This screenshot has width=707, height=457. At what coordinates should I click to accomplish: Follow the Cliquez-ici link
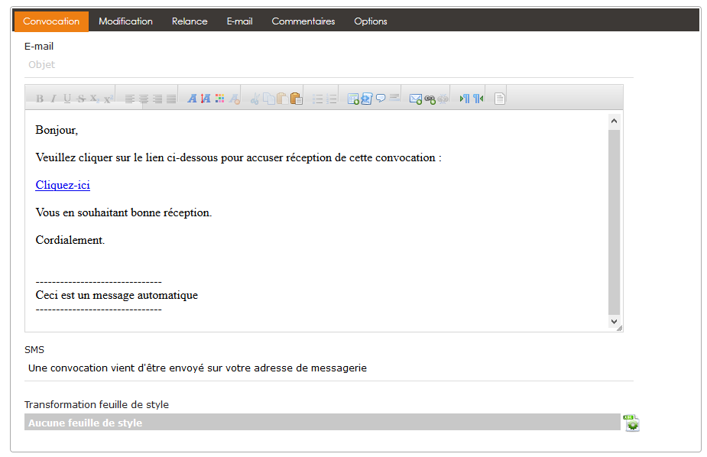click(x=63, y=185)
